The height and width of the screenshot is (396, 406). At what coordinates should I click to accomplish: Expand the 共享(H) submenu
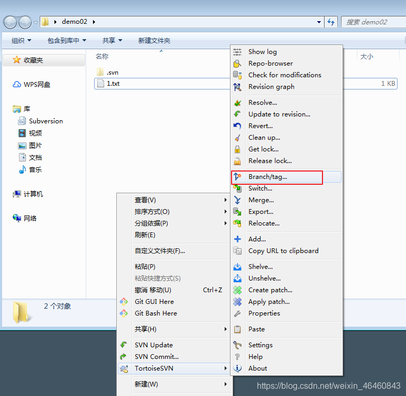pyautogui.click(x=174, y=329)
